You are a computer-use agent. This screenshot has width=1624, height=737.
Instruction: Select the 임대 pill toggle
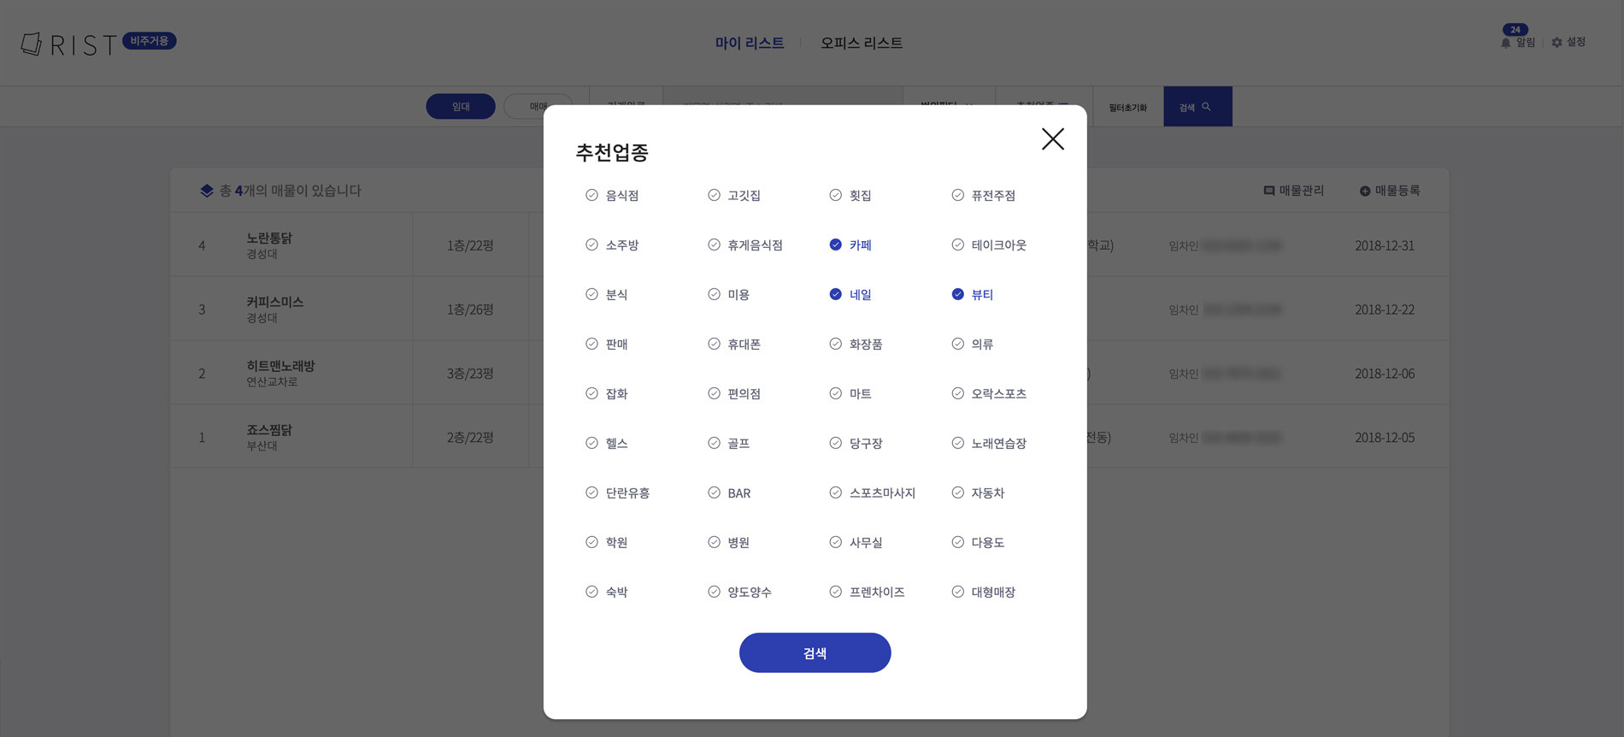pos(461,106)
